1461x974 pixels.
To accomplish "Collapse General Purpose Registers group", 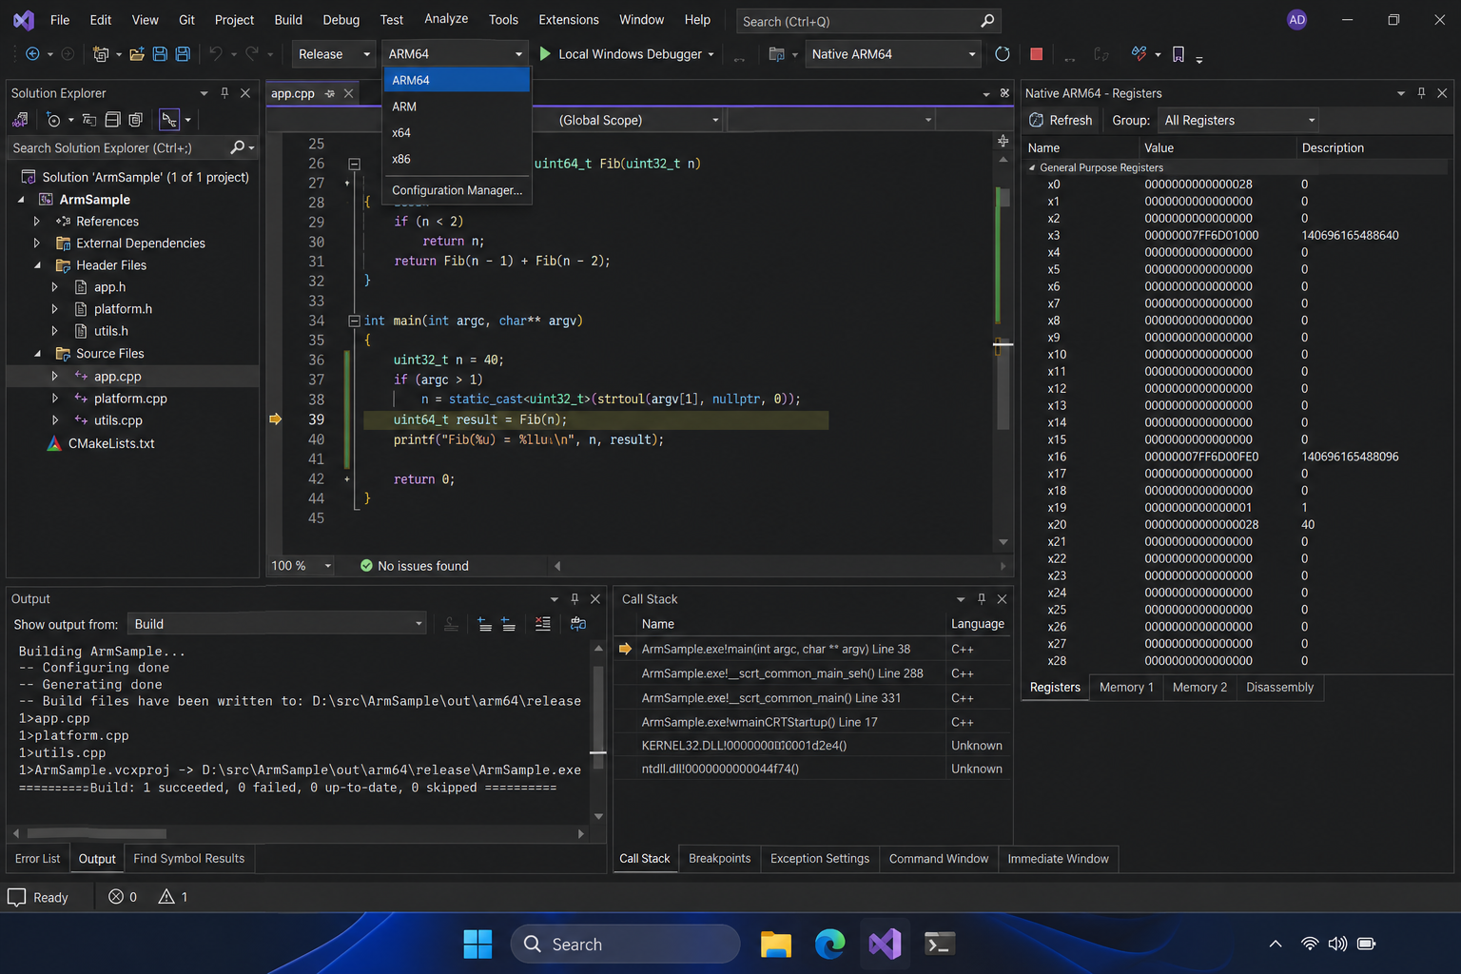I will pyautogui.click(x=1032, y=167).
